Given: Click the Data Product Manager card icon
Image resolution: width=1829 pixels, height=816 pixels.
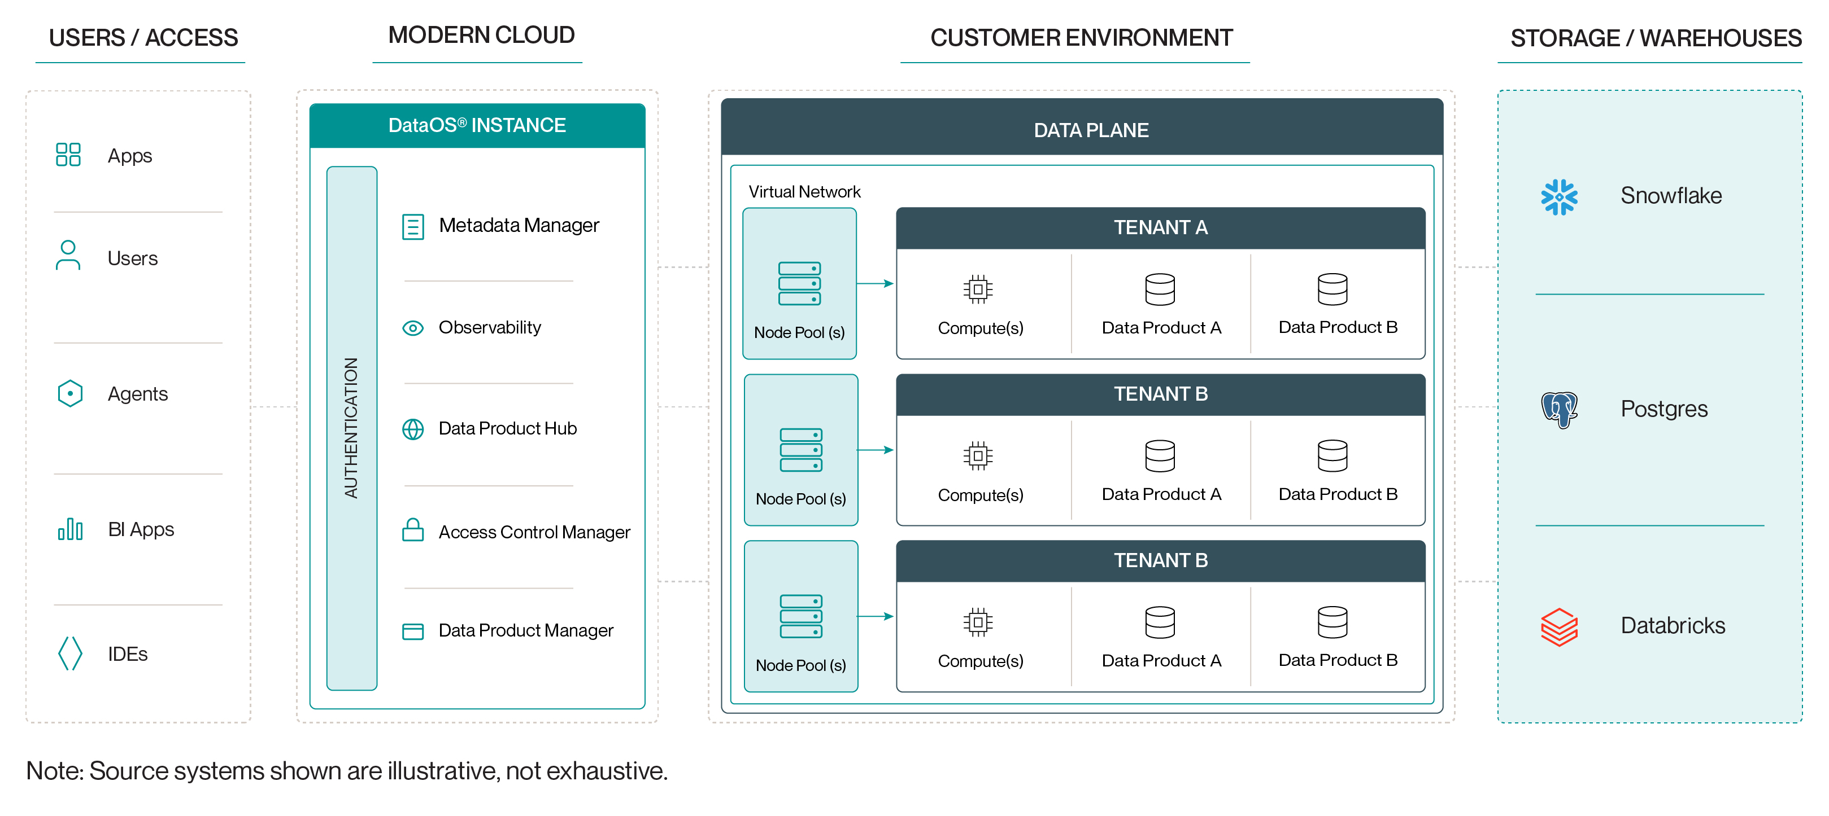Looking at the screenshot, I should [412, 631].
